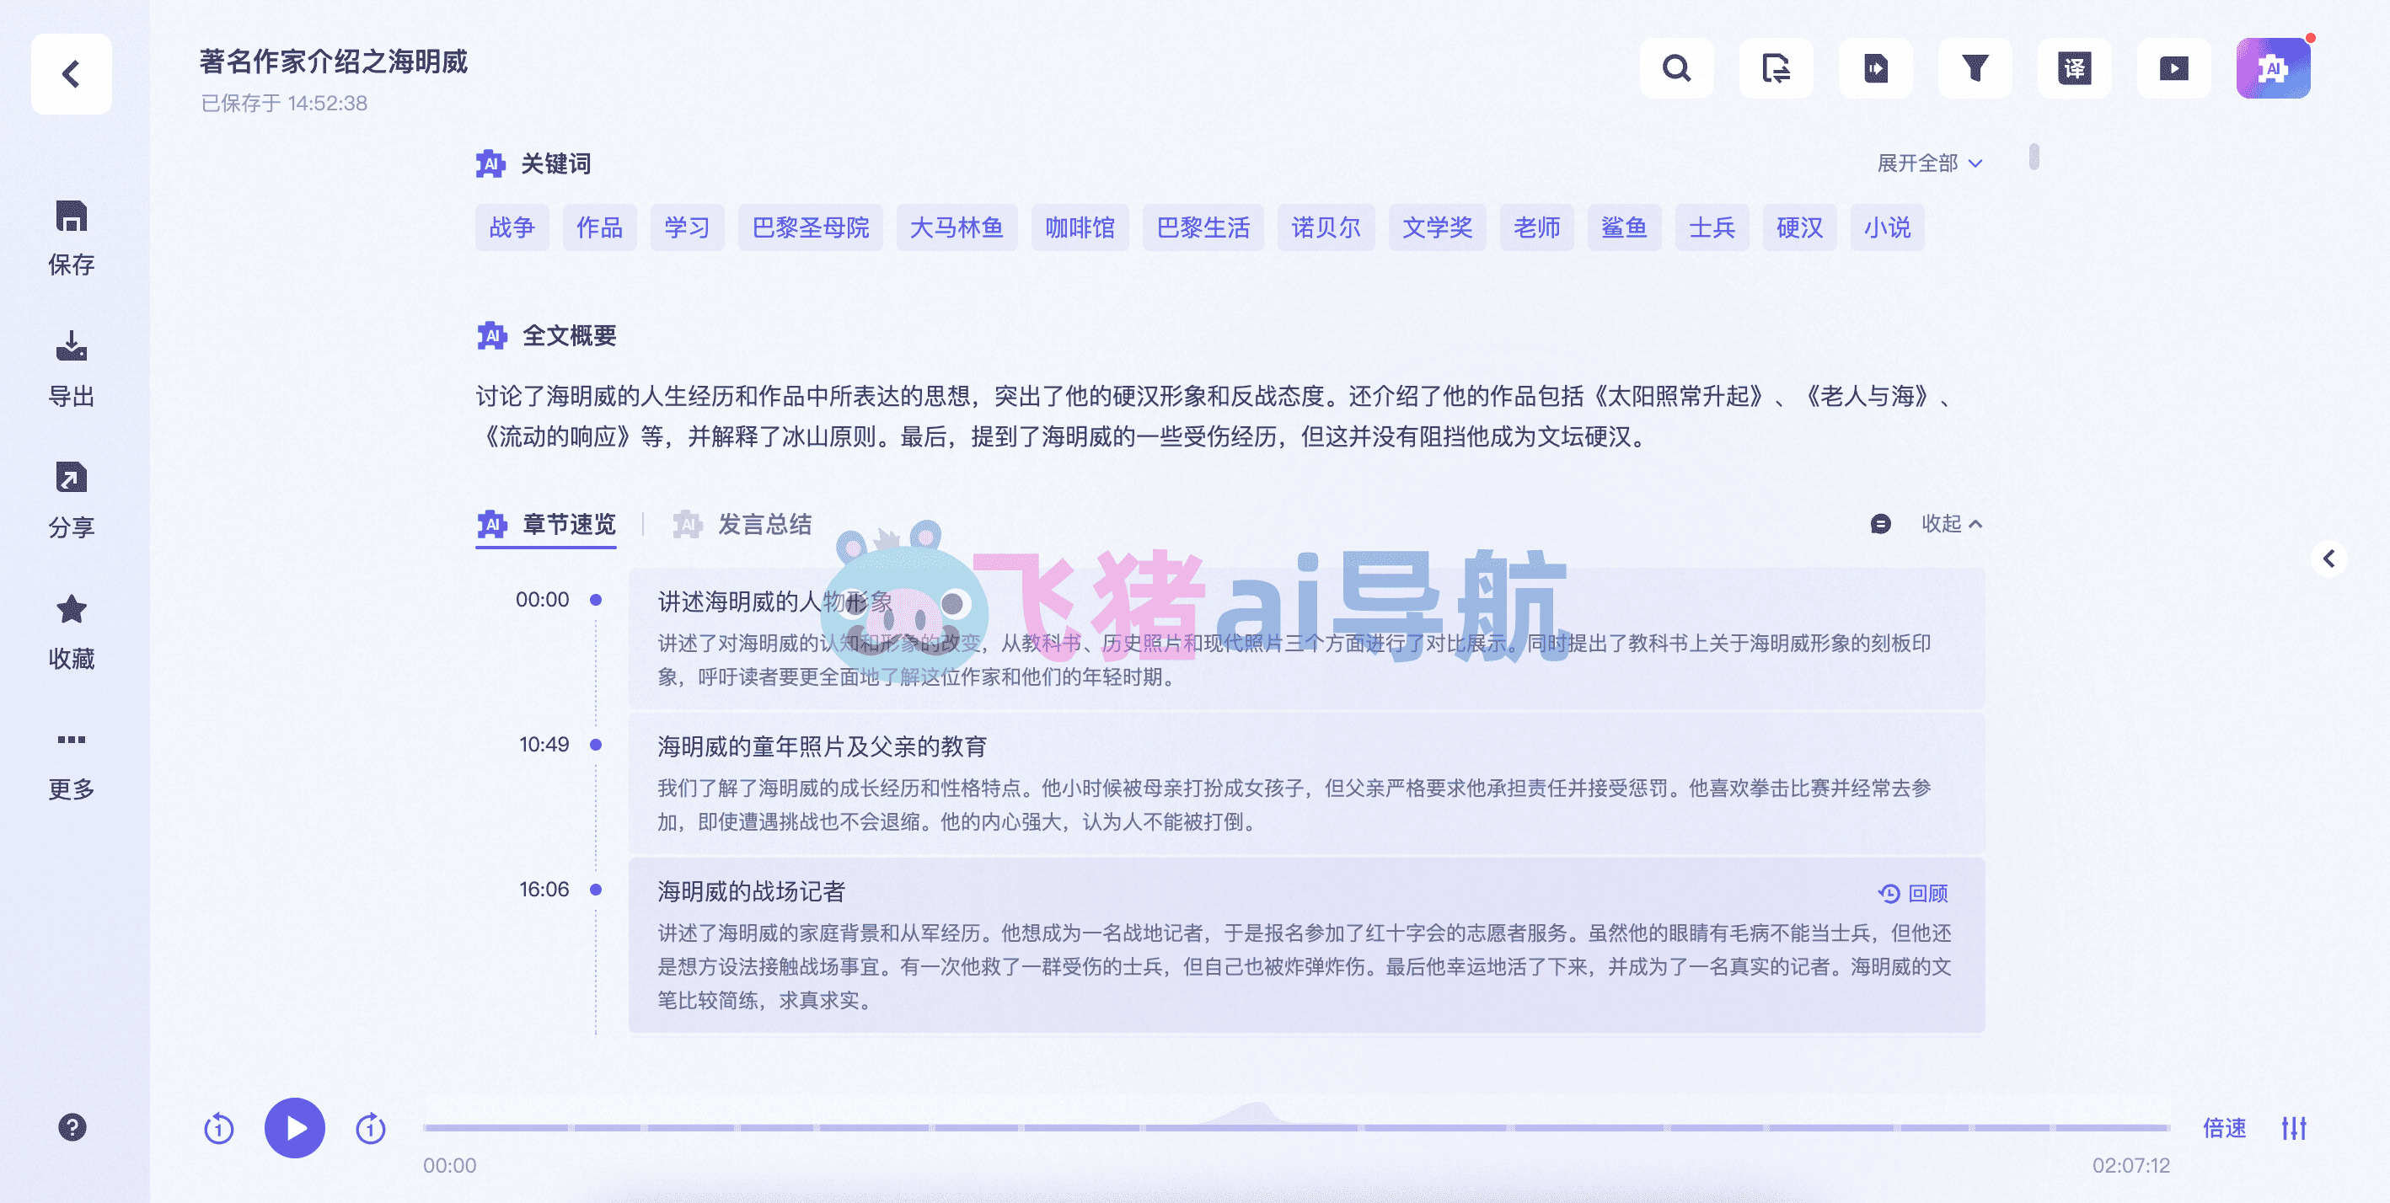Click the comment bubble icon near 收起
Image resolution: width=2390 pixels, height=1203 pixels.
1881,524
